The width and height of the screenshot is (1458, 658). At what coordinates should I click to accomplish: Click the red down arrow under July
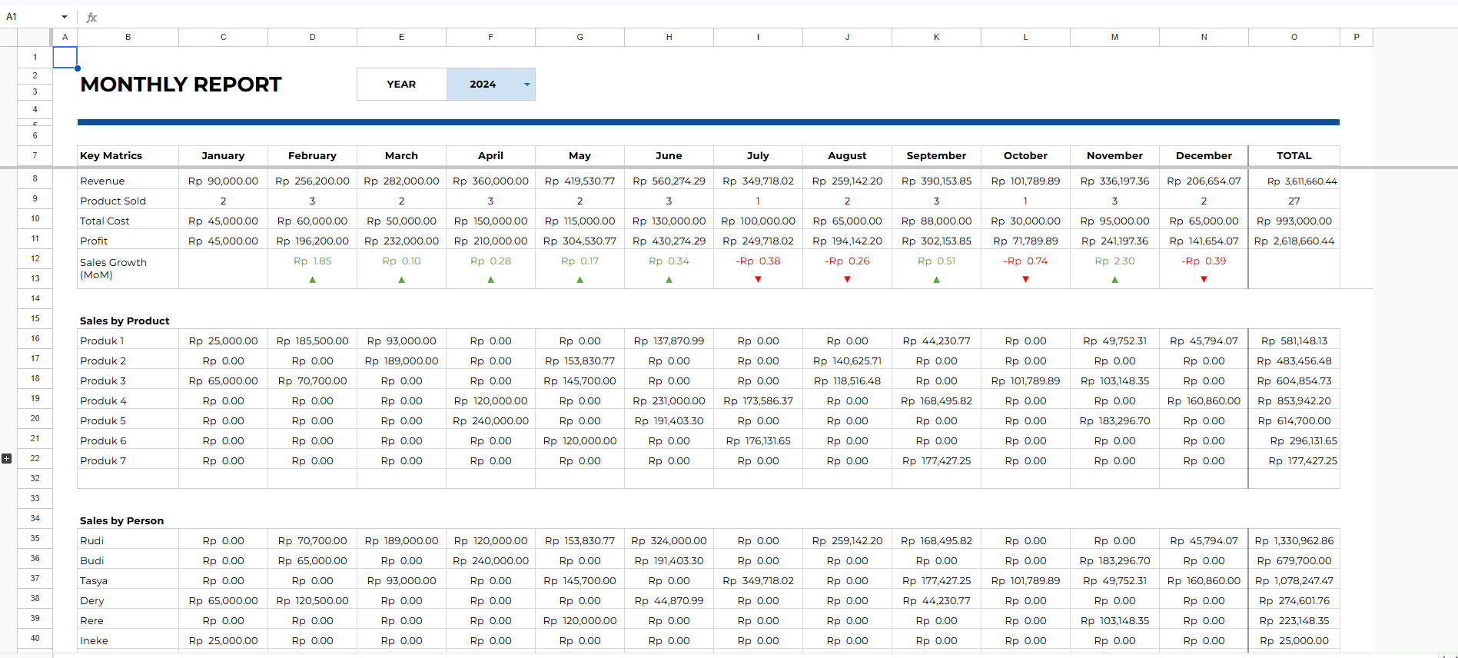(758, 280)
